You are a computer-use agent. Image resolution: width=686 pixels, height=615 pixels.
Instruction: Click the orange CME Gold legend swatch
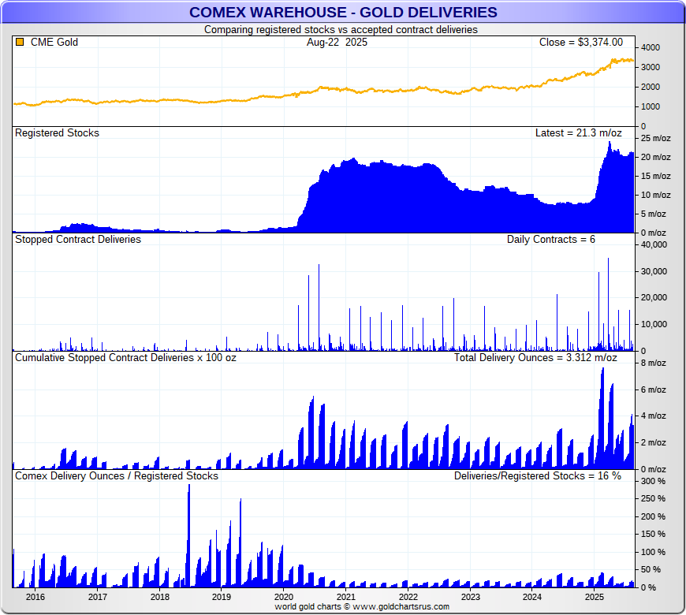pos(20,43)
